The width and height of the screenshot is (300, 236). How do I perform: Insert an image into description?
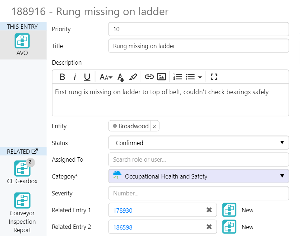click(162, 77)
